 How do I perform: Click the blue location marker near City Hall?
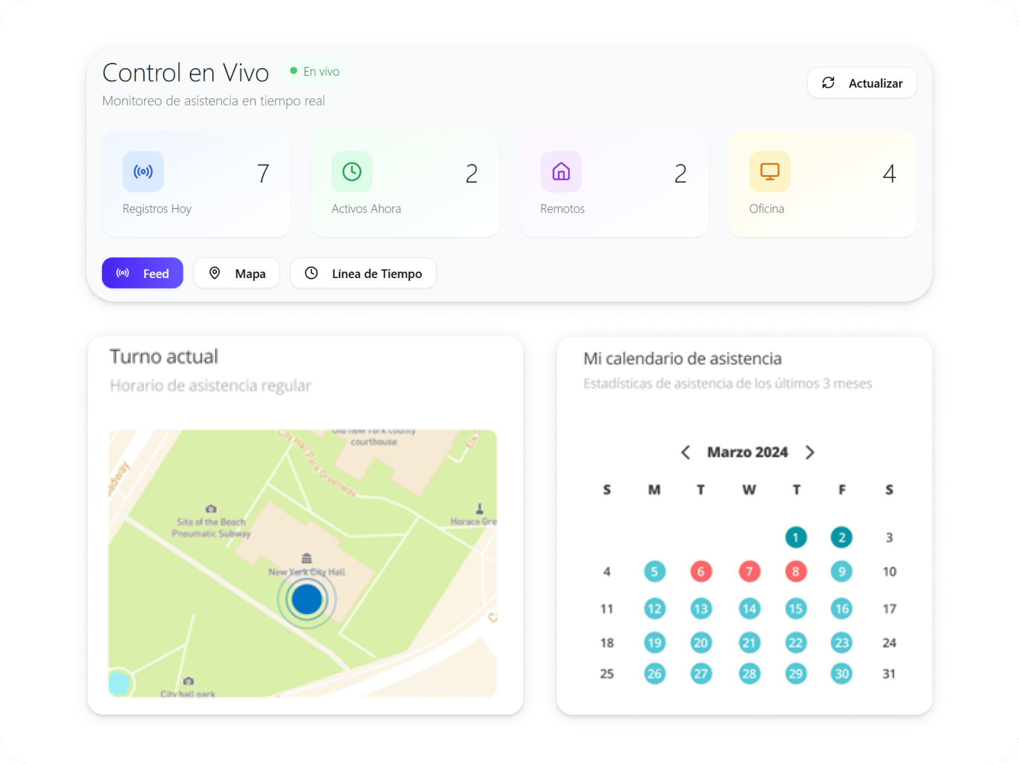[x=306, y=599]
